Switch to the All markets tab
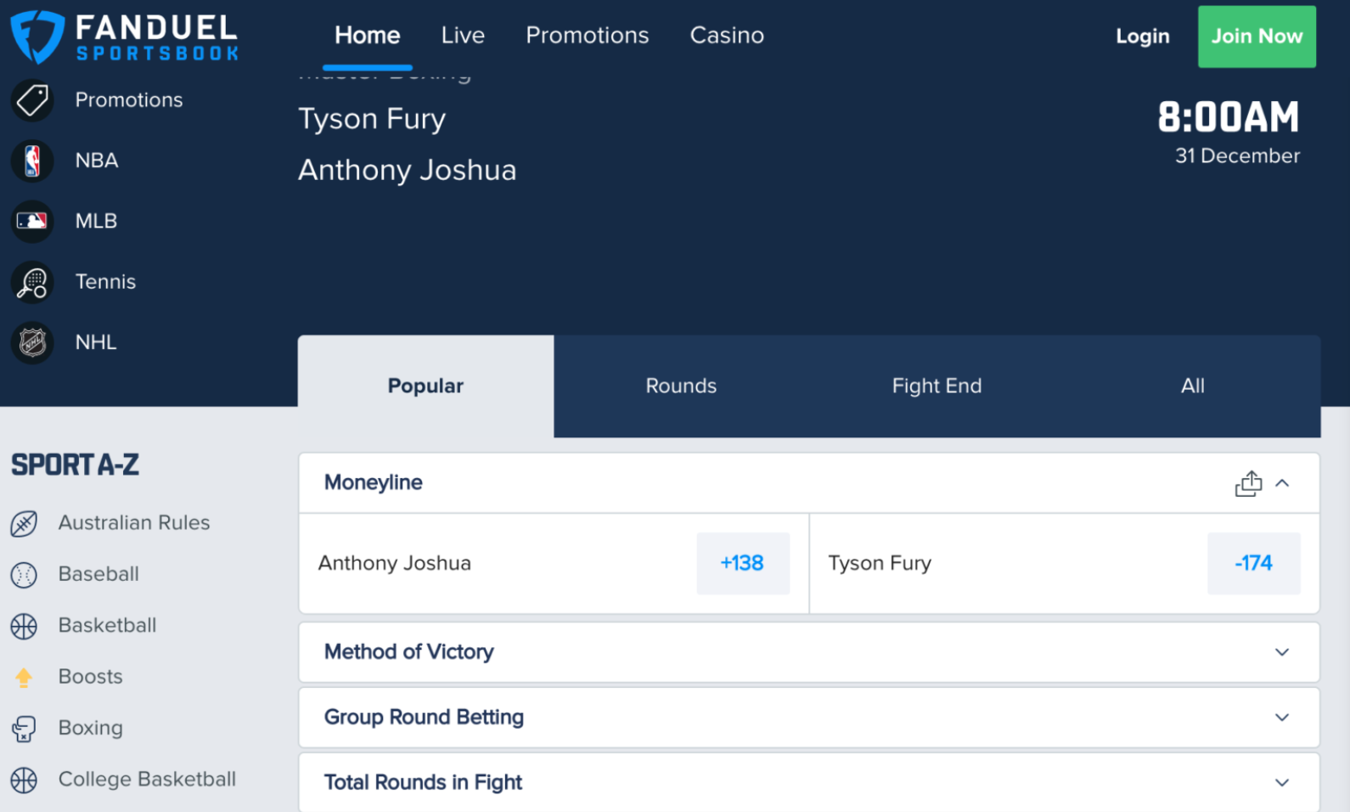This screenshot has height=812, width=1350. coord(1192,386)
